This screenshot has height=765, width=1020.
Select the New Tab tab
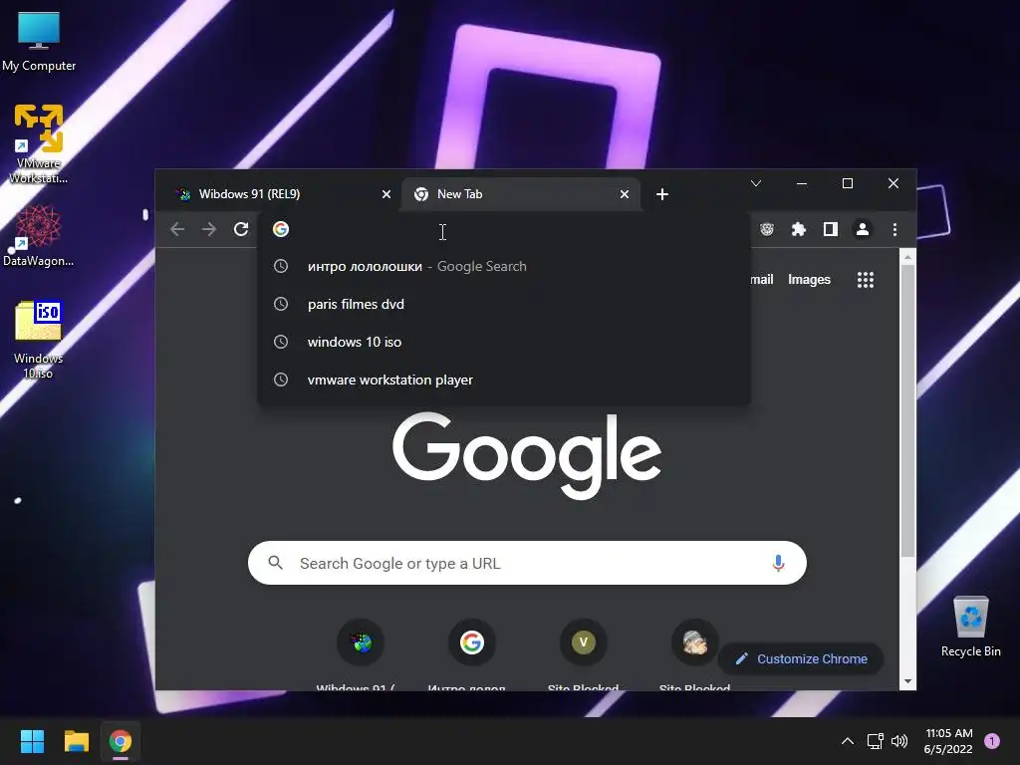[520, 194]
